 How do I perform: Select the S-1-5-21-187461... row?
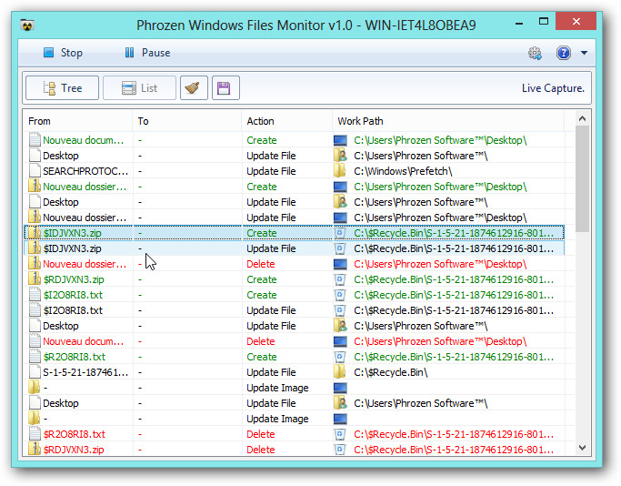(x=294, y=372)
